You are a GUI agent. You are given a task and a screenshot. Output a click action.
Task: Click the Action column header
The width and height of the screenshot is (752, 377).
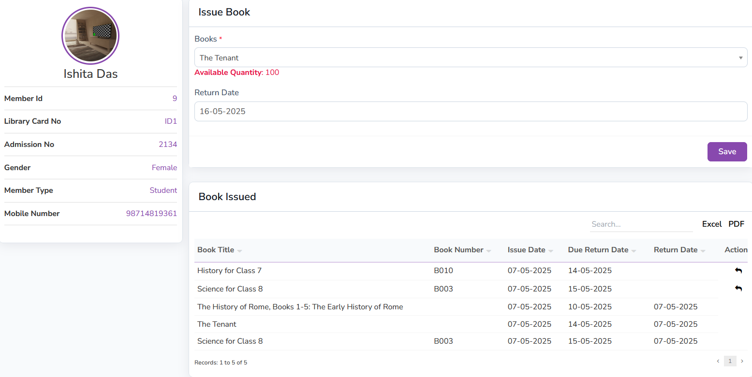point(736,250)
